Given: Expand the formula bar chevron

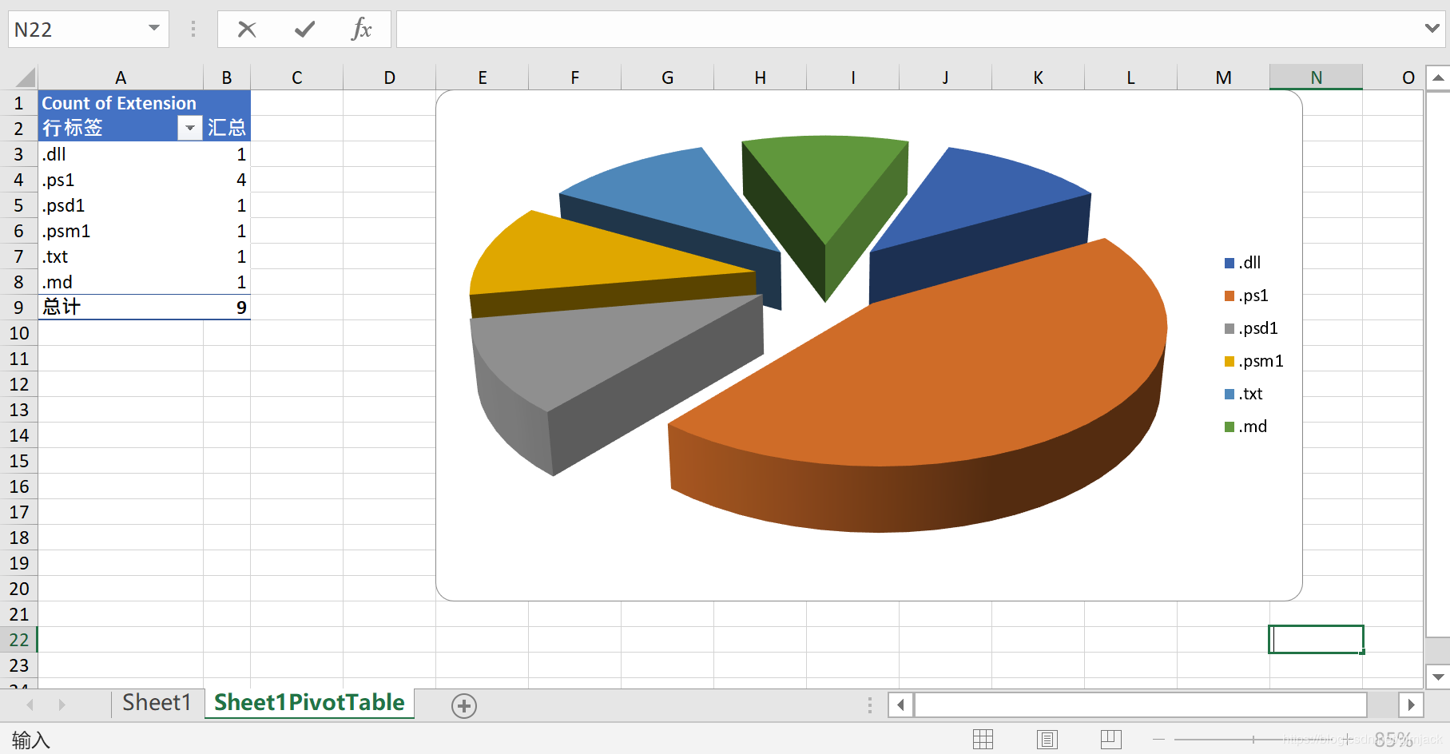Looking at the screenshot, I should pos(1432,29).
